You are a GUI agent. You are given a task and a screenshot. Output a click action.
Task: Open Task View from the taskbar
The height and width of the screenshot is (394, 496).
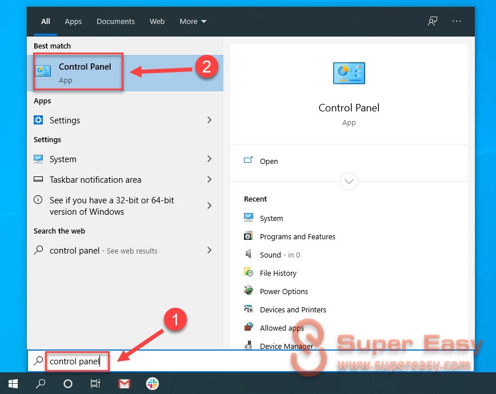(95, 384)
